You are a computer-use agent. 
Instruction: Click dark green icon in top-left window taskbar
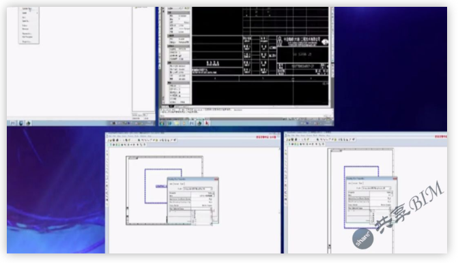coord(29,123)
